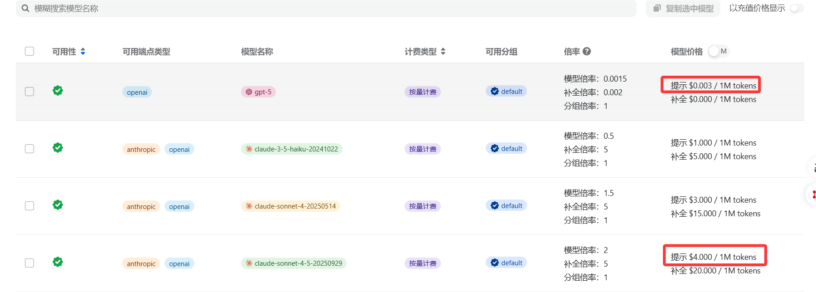The height and width of the screenshot is (292, 816).
Task: Click the claude-3-5-haiku-20241022 model tag
Action: point(291,149)
